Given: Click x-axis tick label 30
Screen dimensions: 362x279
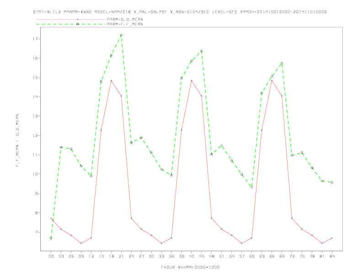Looking at the screenshot, I should (151, 256).
